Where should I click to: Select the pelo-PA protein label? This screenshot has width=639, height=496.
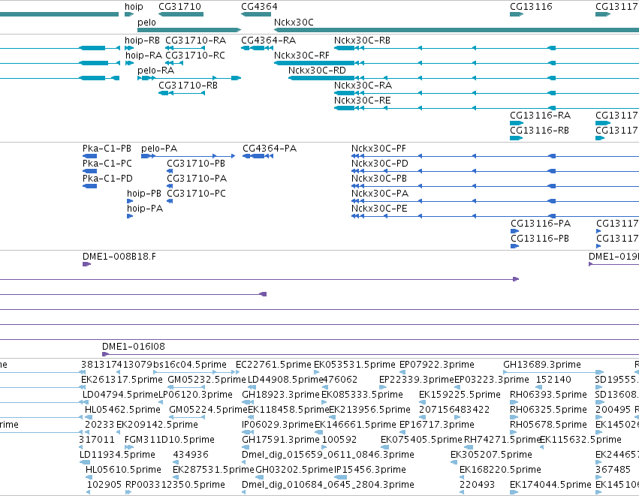point(159,149)
